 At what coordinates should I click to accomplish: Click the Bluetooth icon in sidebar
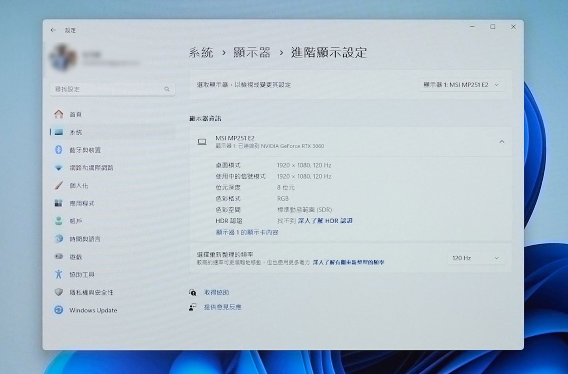pos(59,150)
